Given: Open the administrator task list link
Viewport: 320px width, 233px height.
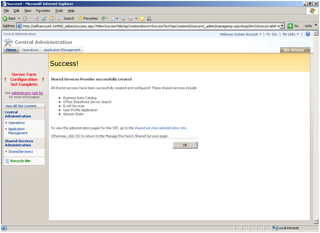Looking at the screenshot, I should point(27,93).
